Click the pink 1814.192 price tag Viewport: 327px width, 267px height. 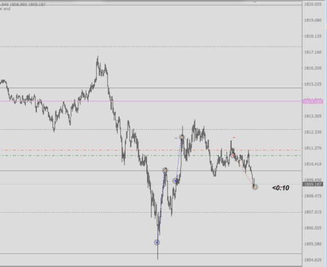[312, 102]
